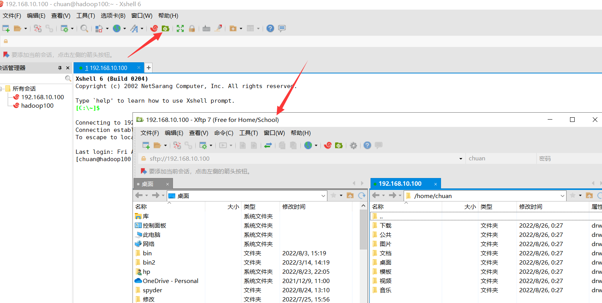Close the Xshell 192.168.10.100 tab
Image resolution: width=602 pixels, height=303 pixels.
(139, 68)
